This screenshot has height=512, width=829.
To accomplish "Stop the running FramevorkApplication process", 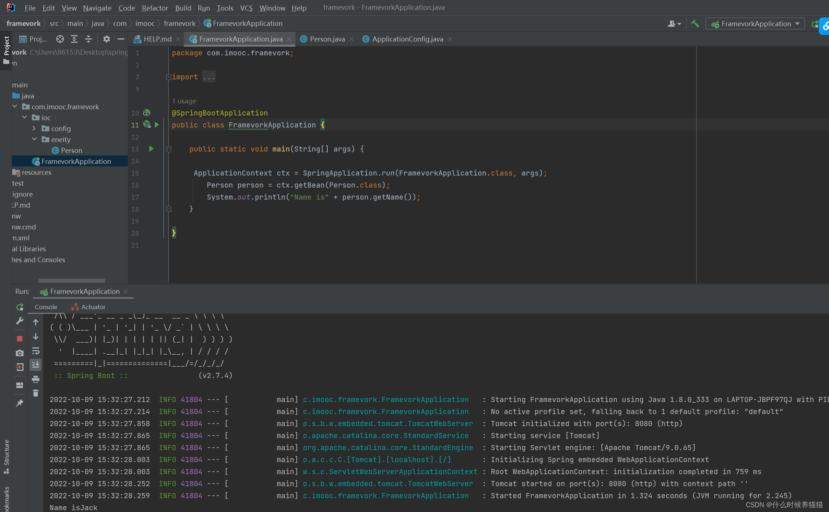I will [20, 339].
